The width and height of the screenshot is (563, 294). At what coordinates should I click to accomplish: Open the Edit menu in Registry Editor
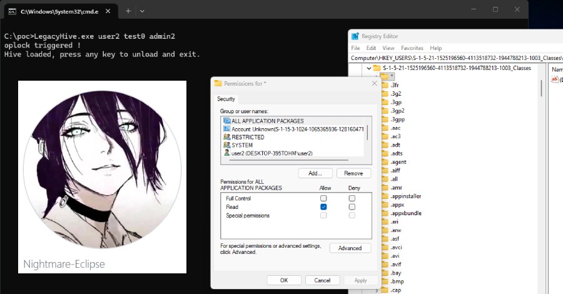point(371,48)
